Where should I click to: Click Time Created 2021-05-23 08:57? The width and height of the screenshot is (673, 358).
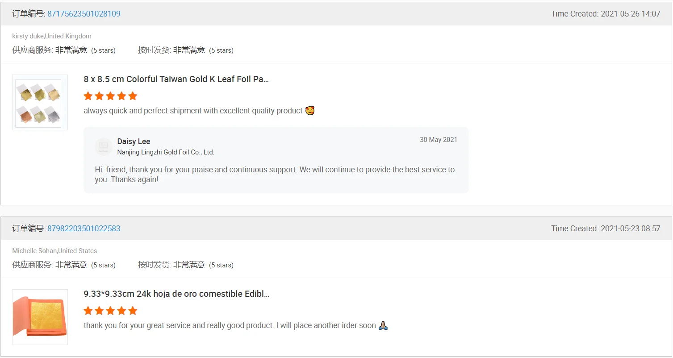pos(605,229)
